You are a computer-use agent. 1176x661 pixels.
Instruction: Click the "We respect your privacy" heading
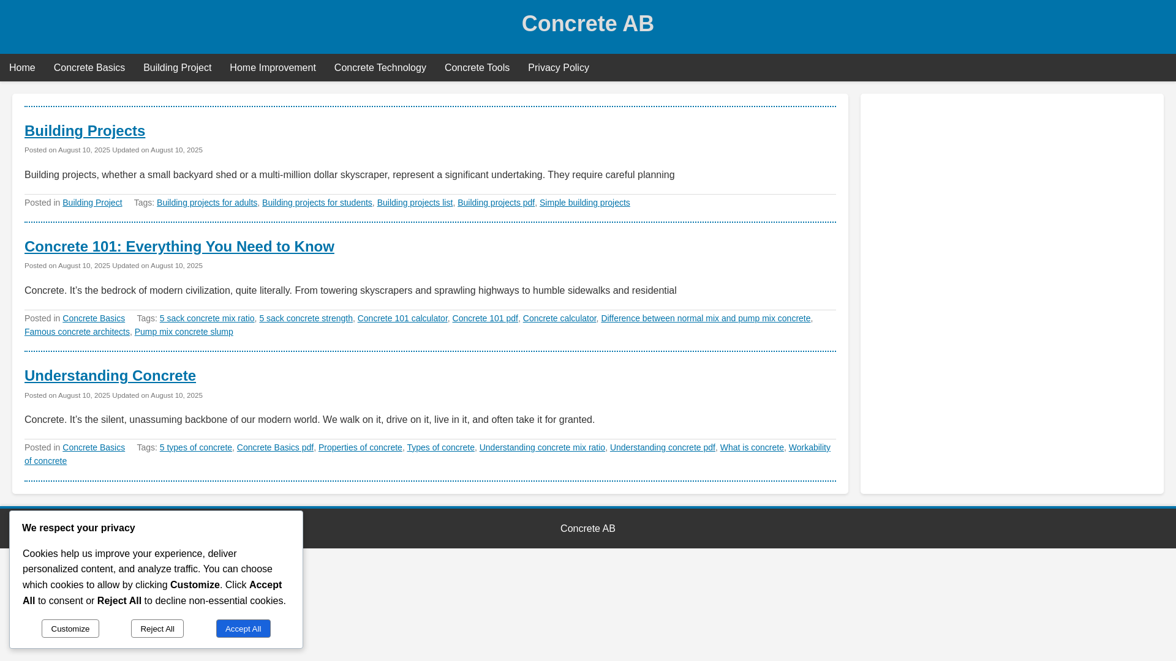78,528
